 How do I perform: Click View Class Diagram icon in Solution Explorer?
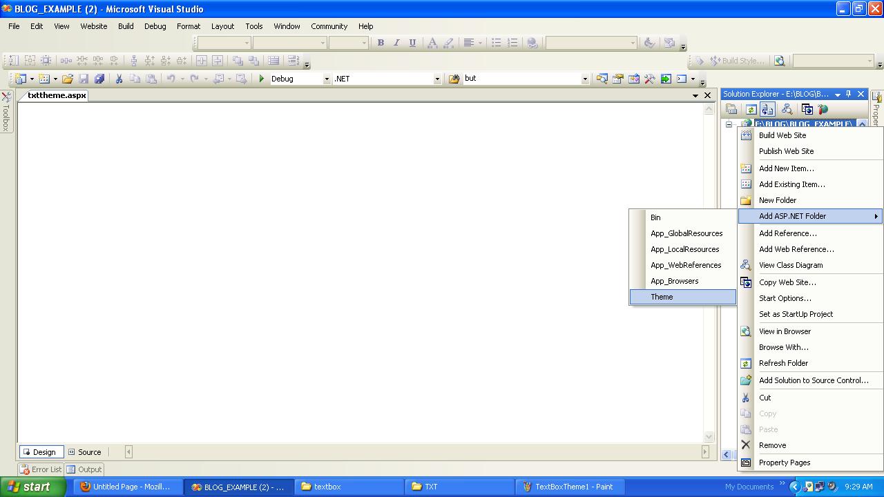[x=787, y=109]
